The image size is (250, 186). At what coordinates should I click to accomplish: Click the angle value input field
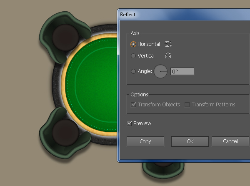(182, 71)
